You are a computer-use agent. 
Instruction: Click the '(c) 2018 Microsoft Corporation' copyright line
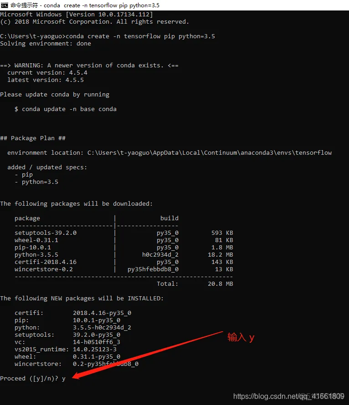coord(94,22)
